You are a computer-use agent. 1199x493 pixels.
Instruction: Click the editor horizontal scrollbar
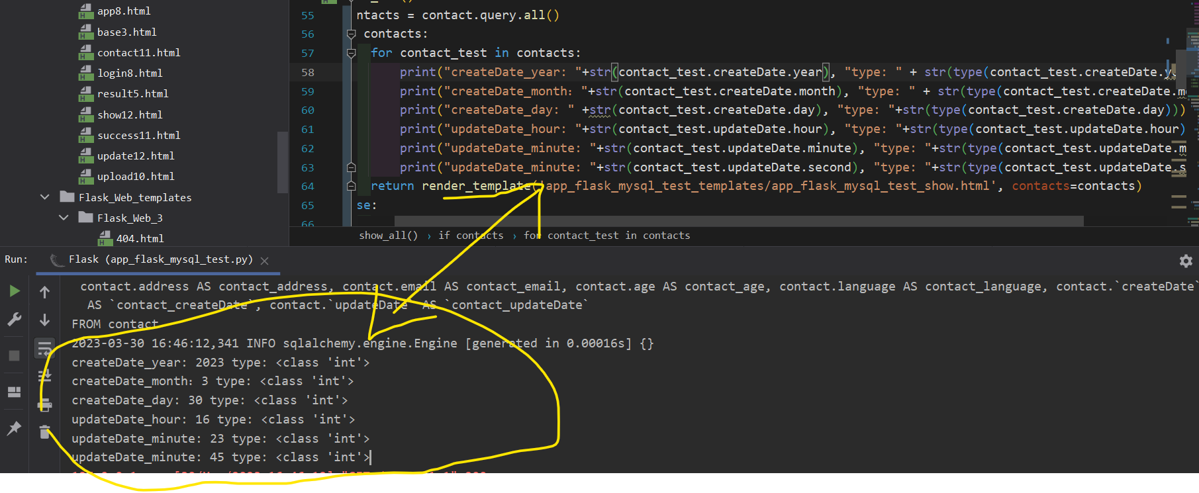pyautogui.click(x=739, y=220)
